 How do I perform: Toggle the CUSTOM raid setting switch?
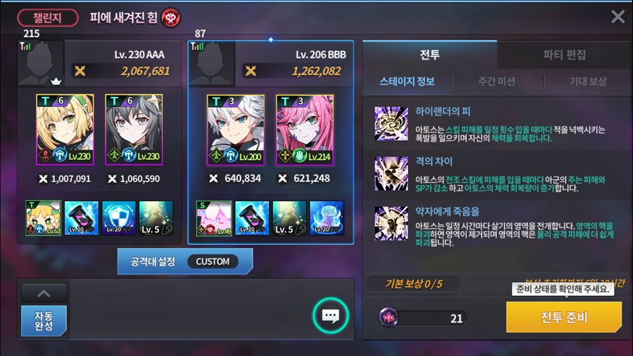(x=213, y=262)
